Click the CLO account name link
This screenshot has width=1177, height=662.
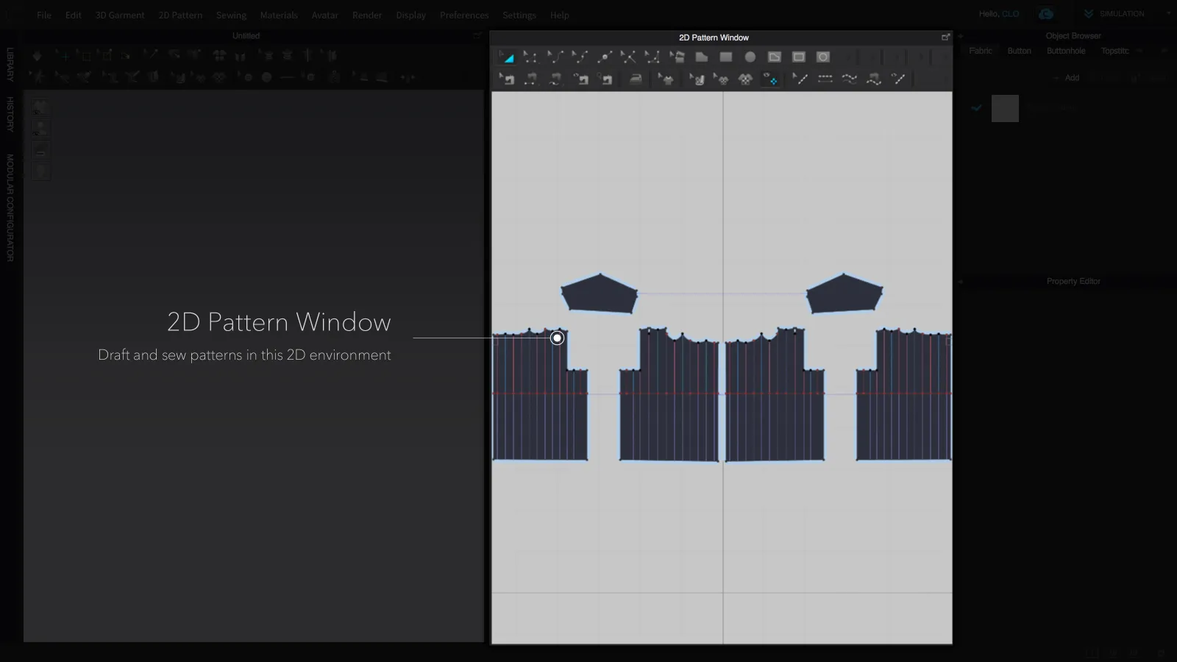coord(1010,14)
